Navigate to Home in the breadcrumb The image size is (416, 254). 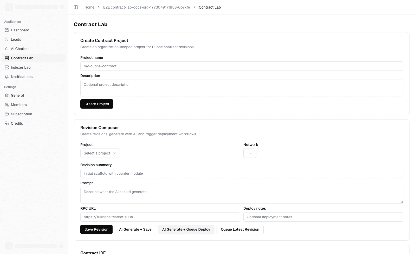(89, 7)
